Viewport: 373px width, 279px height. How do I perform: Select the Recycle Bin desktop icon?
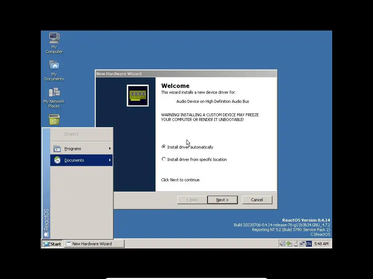(54, 120)
